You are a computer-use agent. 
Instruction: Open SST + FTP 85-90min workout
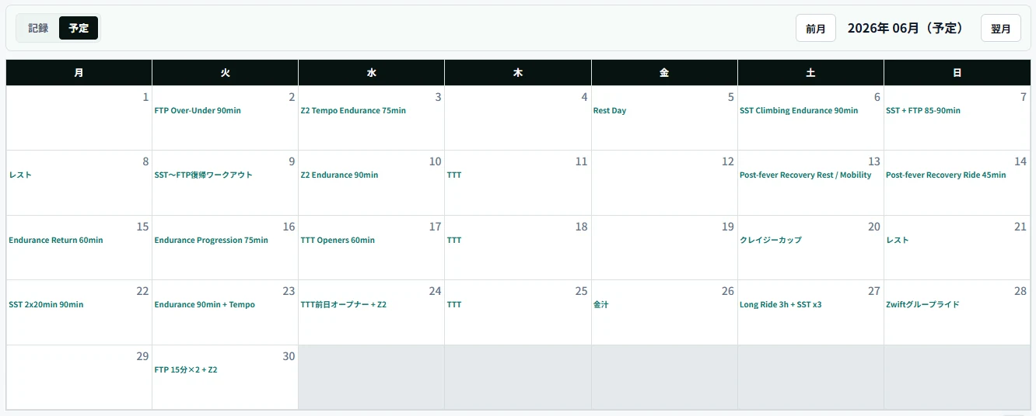click(922, 110)
